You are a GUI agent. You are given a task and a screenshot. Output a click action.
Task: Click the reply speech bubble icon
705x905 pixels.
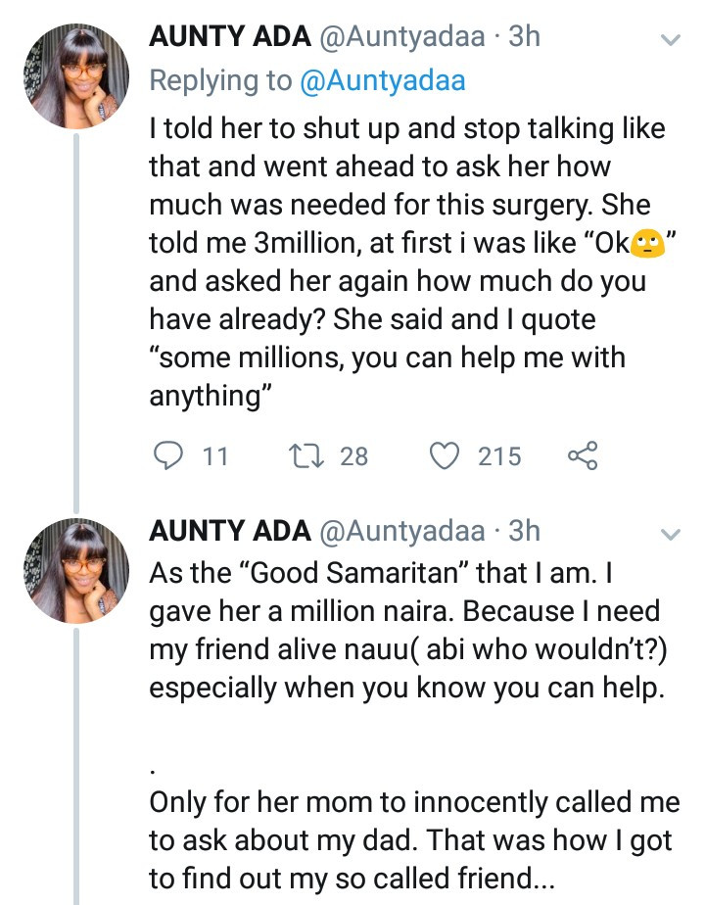(x=170, y=455)
